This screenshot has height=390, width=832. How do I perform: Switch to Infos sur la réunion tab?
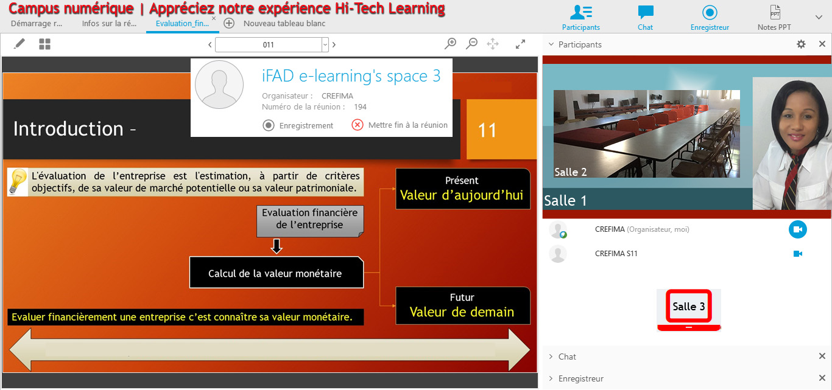109,24
